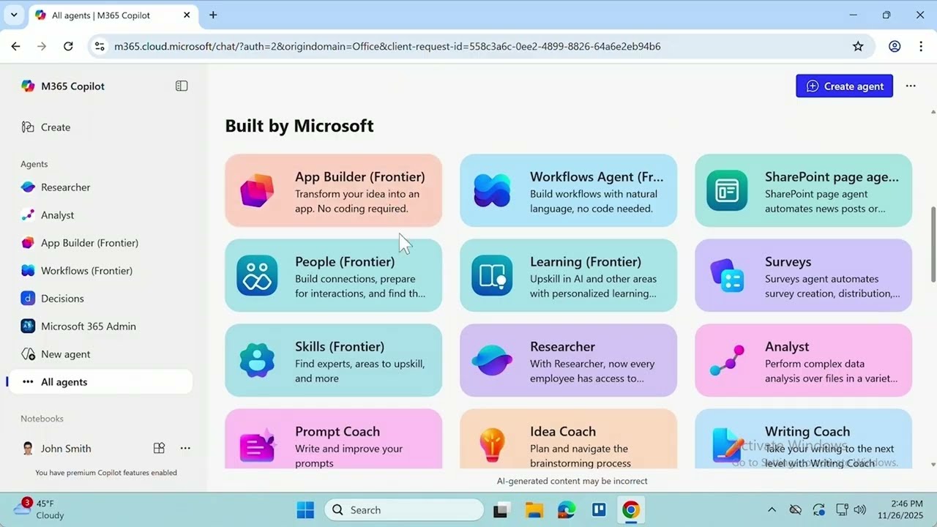The width and height of the screenshot is (937, 527).
Task: Click the Create agent button
Action: click(844, 86)
